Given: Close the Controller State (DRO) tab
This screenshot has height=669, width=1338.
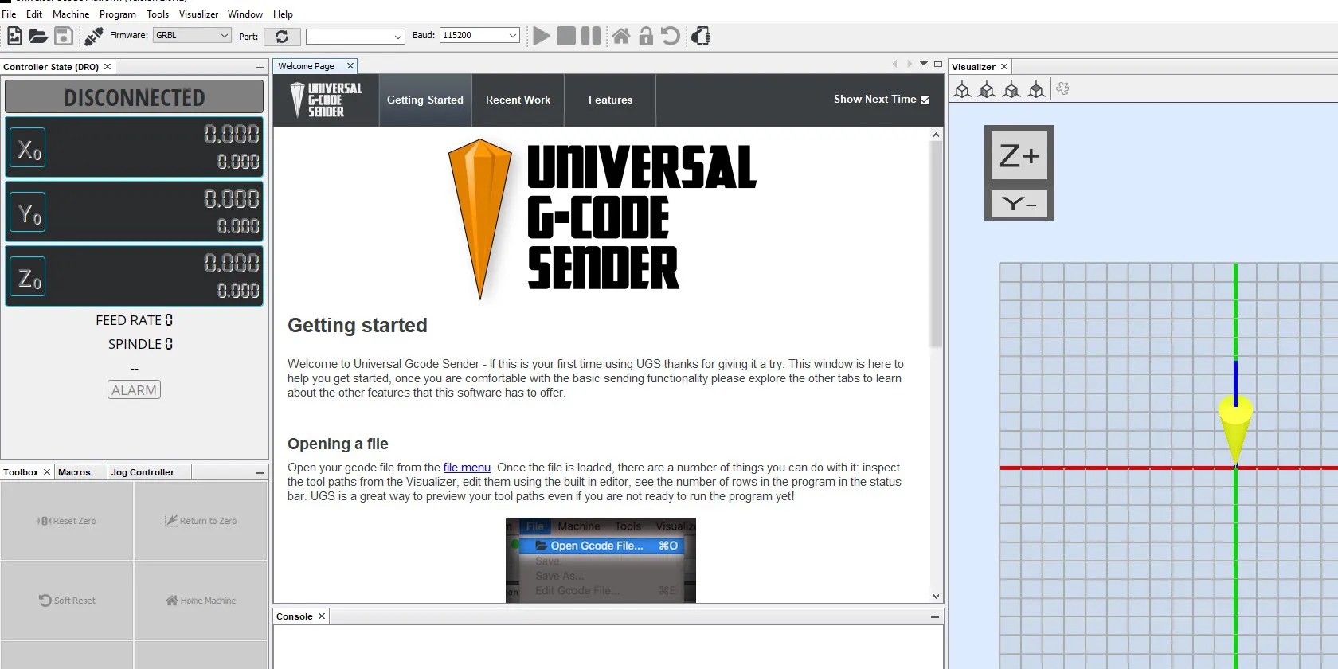Looking at the screenshot, I should 108,67.
